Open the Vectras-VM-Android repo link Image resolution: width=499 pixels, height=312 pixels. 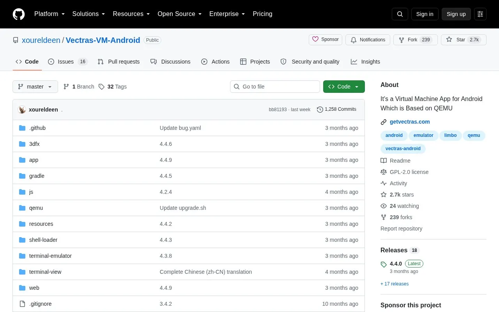103,40
